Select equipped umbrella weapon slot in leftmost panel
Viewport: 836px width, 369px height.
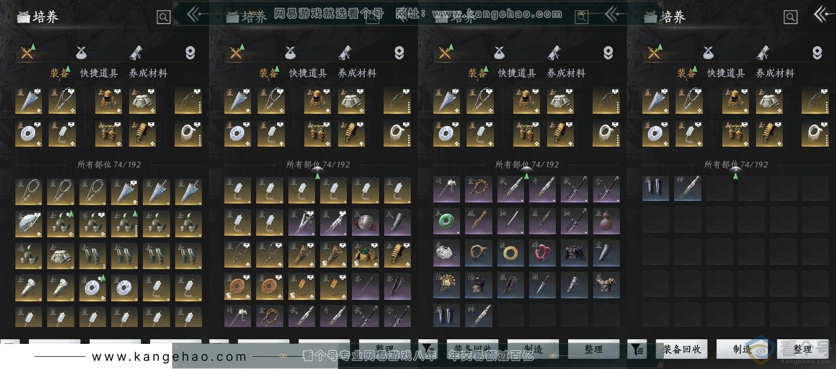click(29, 101)
